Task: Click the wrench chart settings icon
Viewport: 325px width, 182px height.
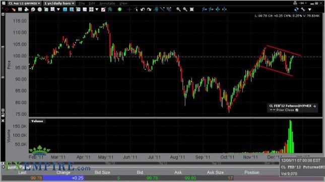Action: pyautogui.click(x=303, y=10)
